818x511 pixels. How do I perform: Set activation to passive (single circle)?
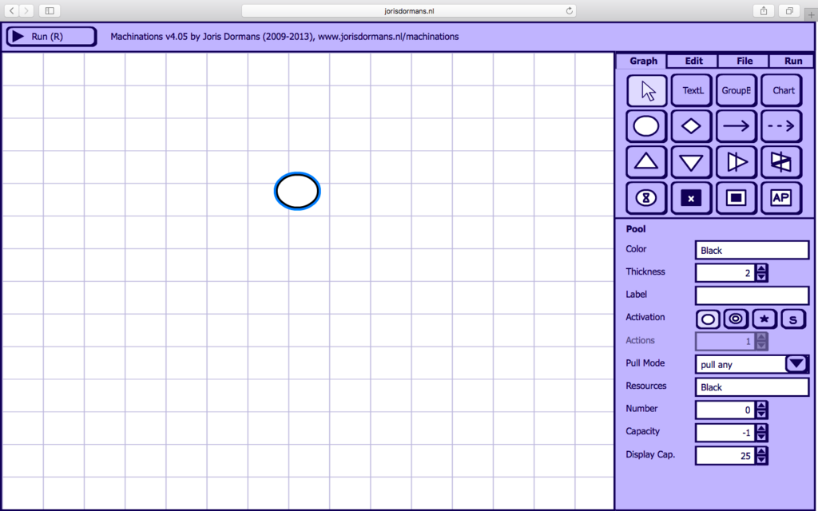coord(708,319)
